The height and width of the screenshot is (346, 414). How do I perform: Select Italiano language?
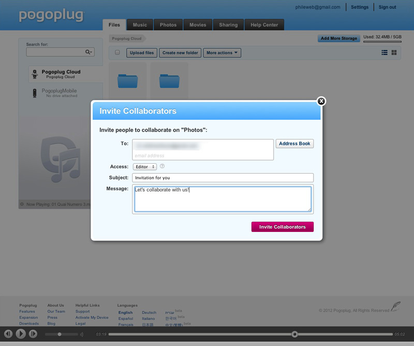[149, 319]
